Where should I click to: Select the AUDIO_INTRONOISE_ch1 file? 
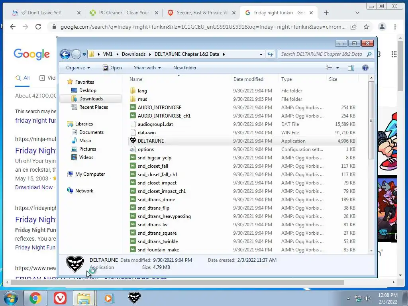pyautogui.click(x=164, y=116)
